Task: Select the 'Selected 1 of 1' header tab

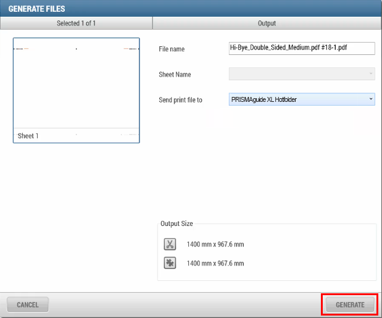Action: [x=76, y=23]
